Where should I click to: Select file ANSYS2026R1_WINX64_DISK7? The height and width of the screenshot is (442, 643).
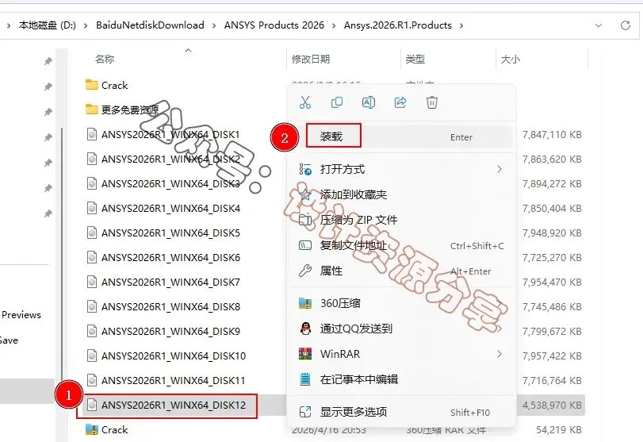tap(170, 282)
